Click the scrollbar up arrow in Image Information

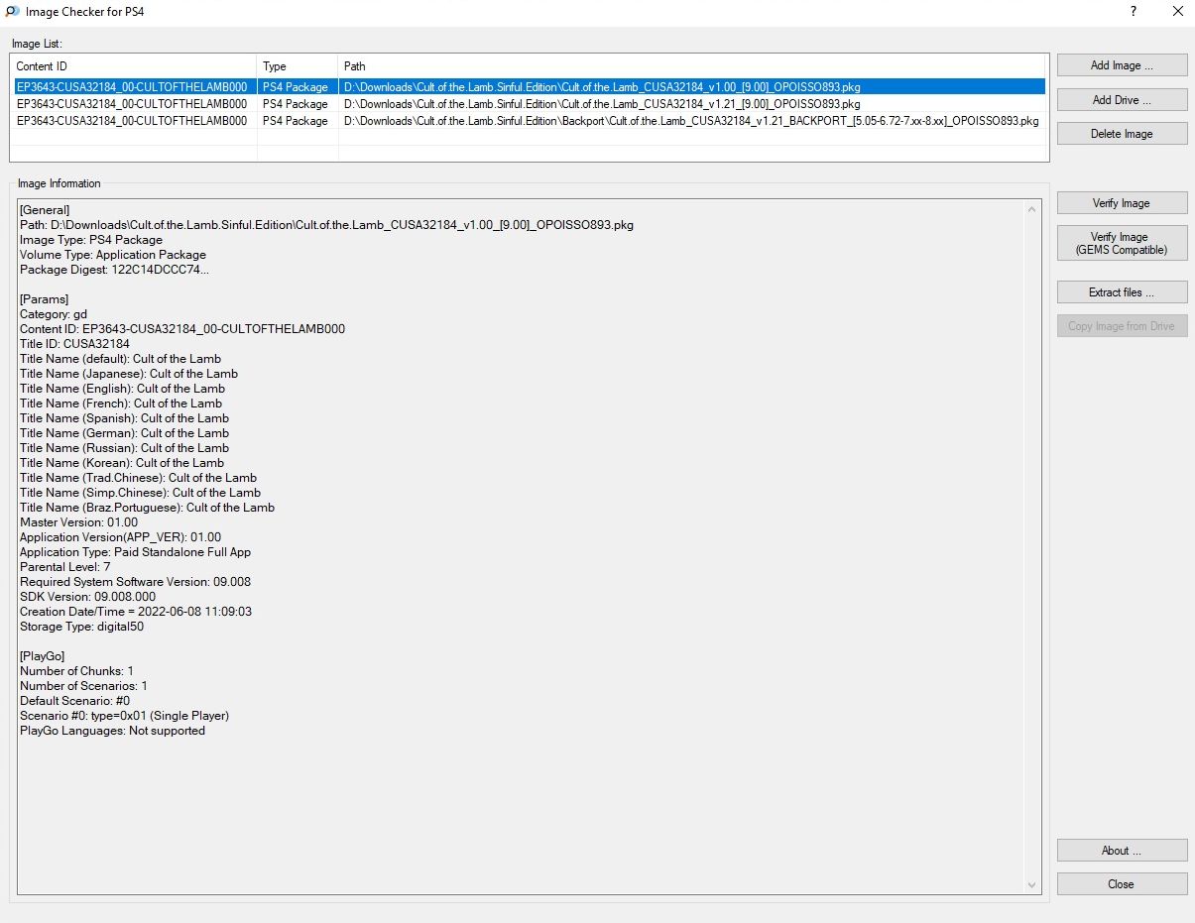(1032, 210)
